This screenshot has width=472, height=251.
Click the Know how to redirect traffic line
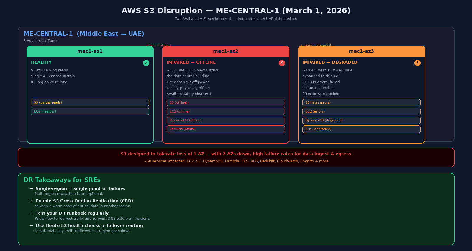click(x=92, y=219)
